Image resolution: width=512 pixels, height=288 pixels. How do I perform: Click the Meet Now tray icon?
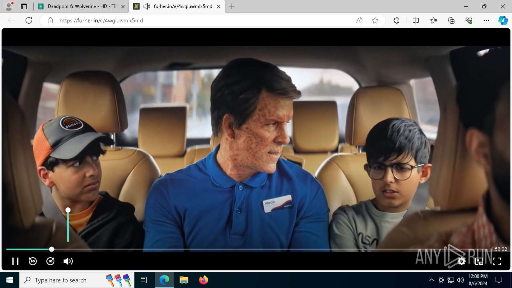click(441, 280)
